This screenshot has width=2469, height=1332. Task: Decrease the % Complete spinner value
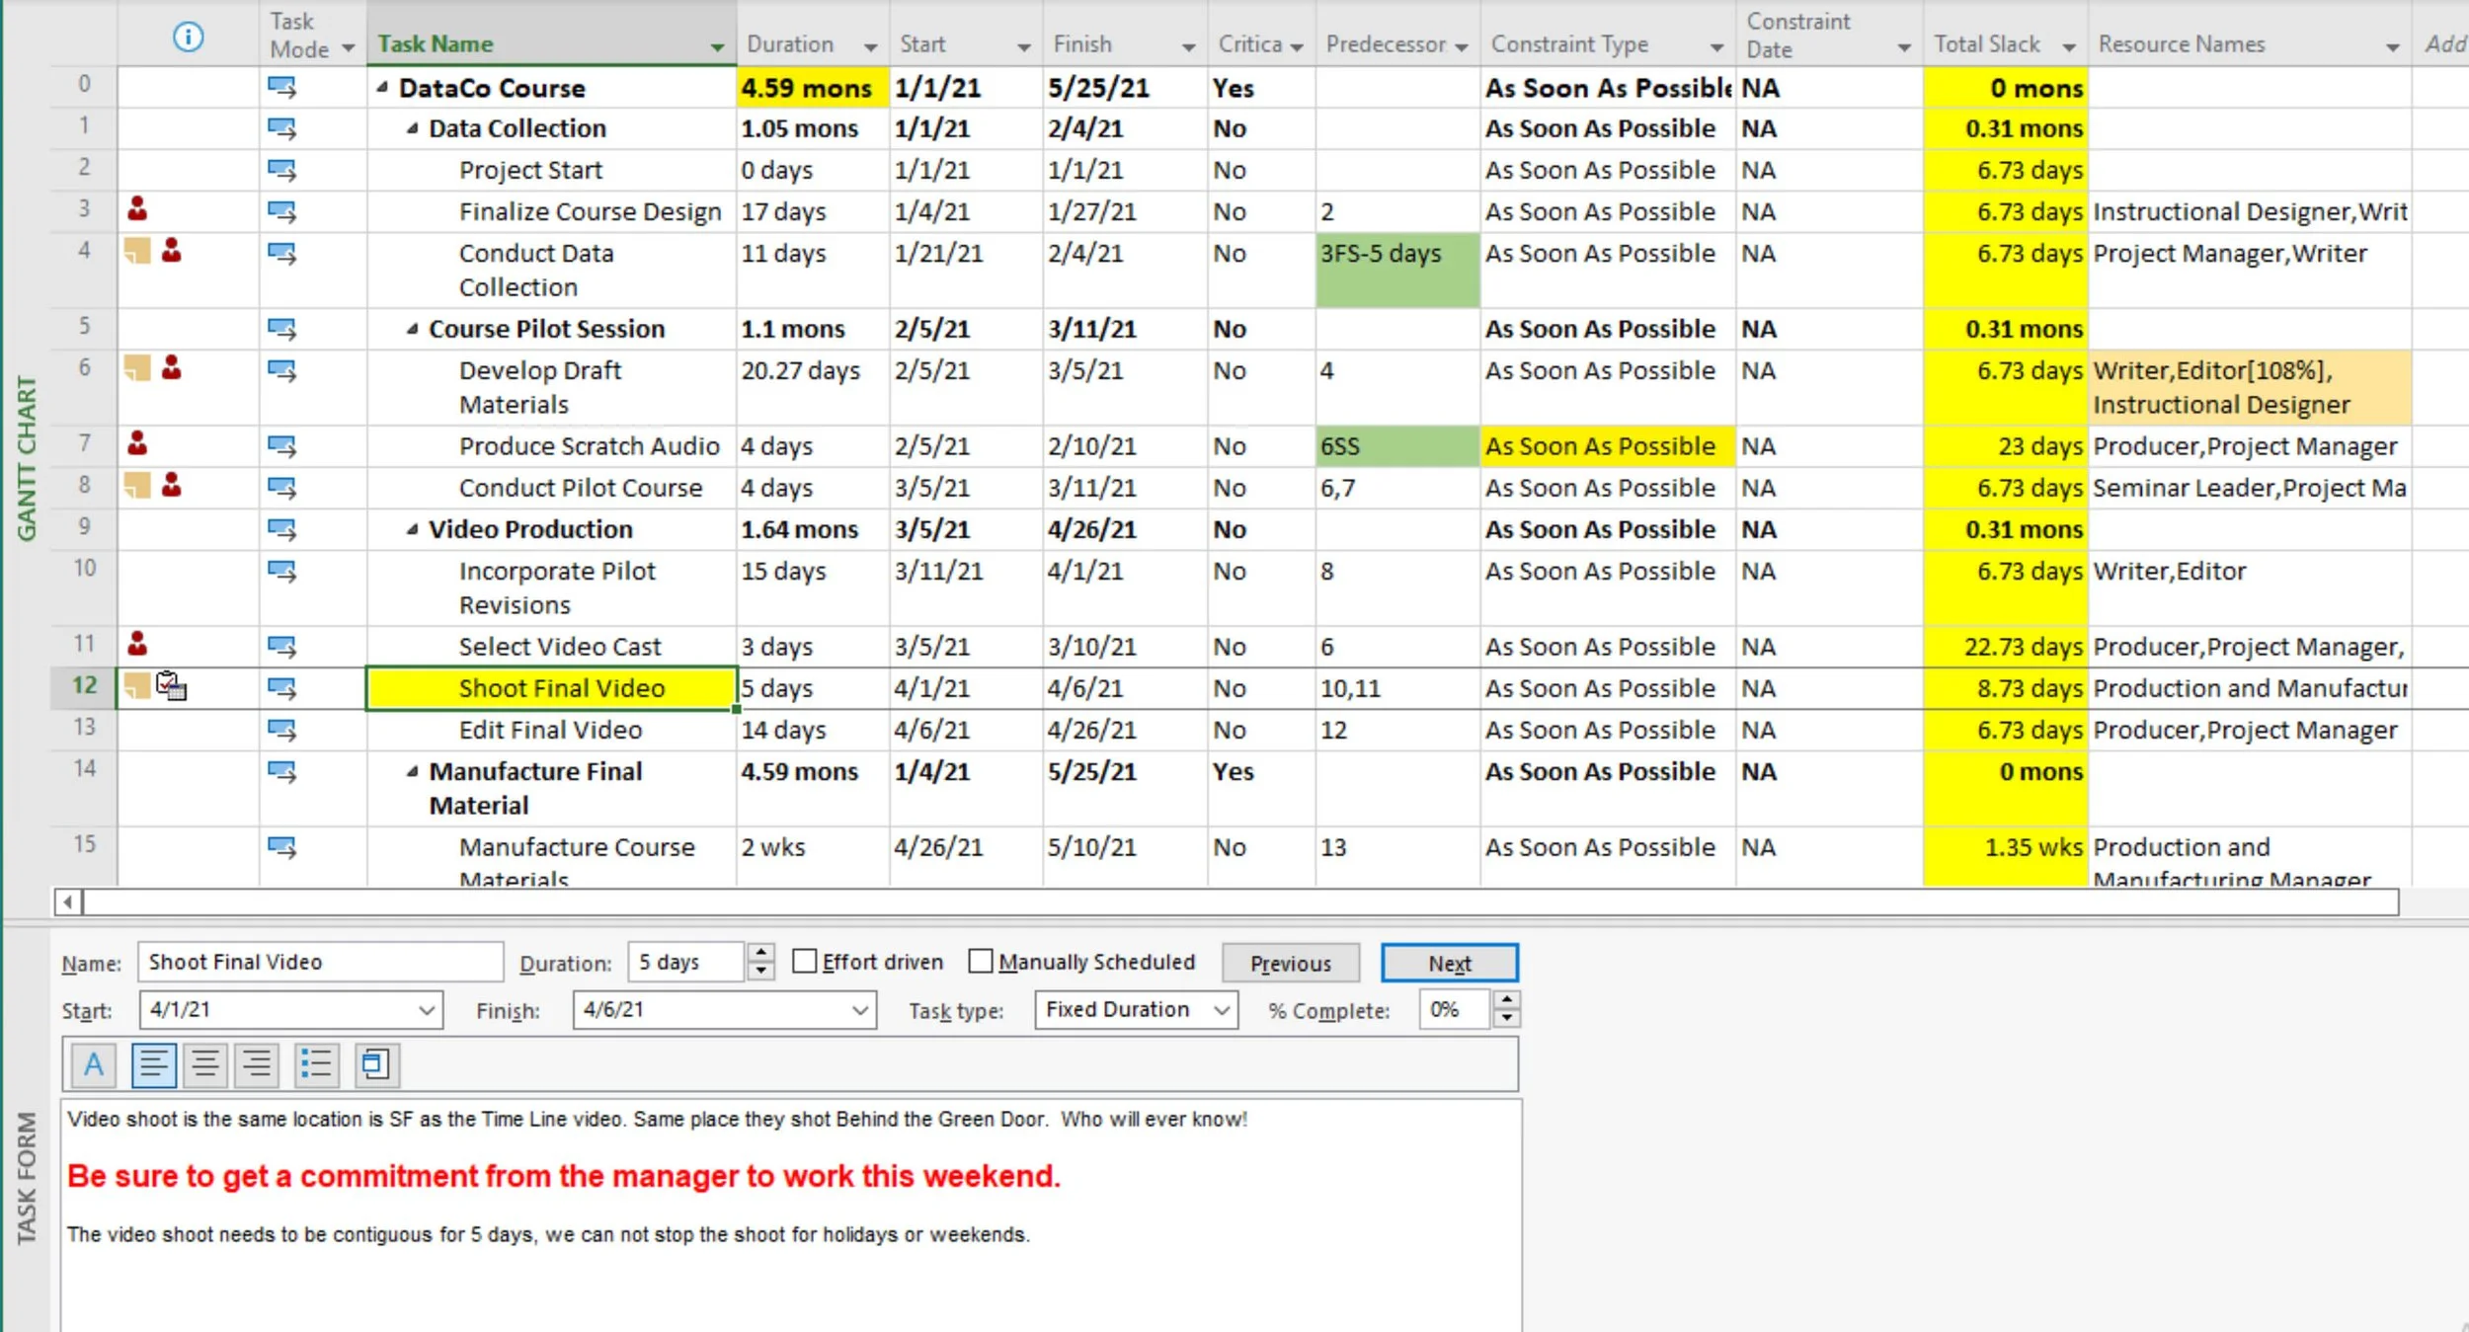click(x=1506, y=1018)
